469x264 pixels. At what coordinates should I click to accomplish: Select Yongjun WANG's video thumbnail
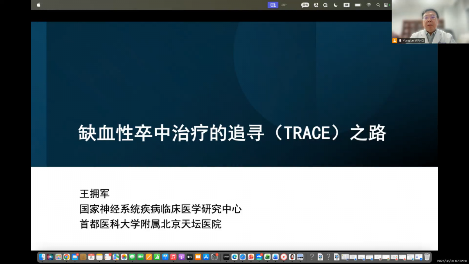(430, 22)
